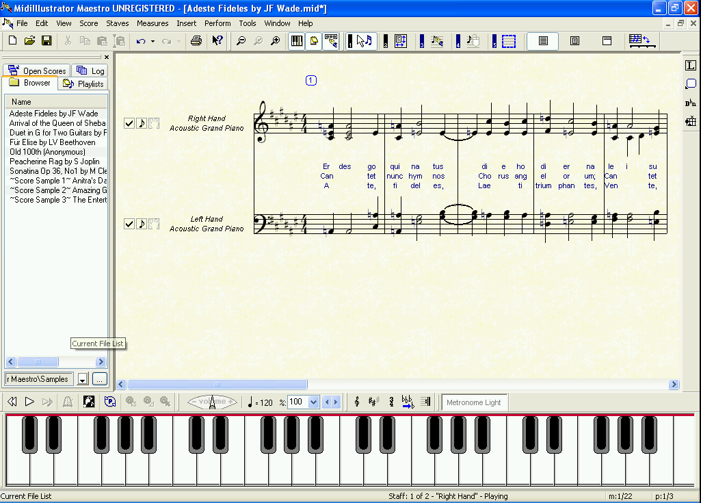The image size is (701, 503).
Task: Click the loop practice P icon
Action: click(x=110, y=402)
